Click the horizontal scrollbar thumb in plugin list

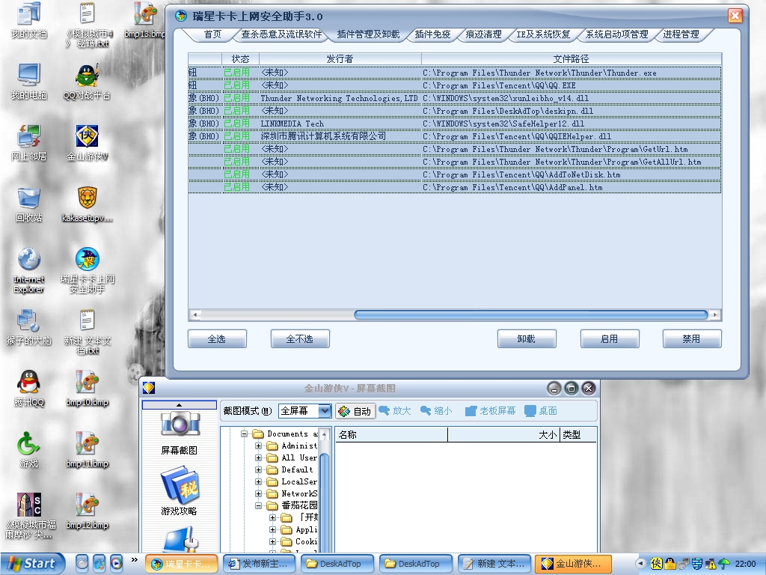tap(531, 315)
